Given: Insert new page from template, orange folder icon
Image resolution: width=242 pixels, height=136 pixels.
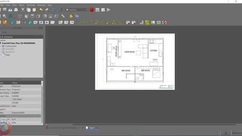Looking at the screenshot, I should coord(5,23).
